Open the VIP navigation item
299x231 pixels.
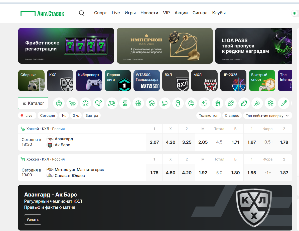[x=167, y=13]
